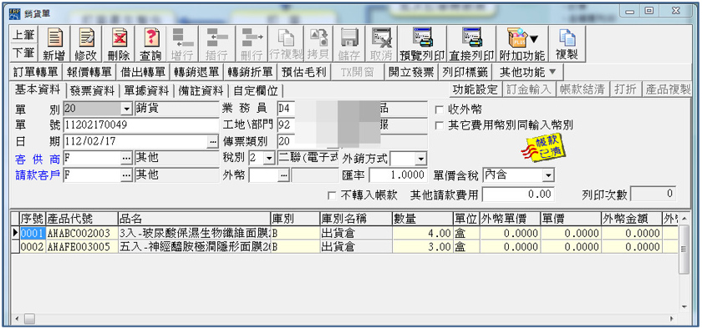The image size is (702, 329).
Task: Go to next record with 下筆
Action: [23, 53]
